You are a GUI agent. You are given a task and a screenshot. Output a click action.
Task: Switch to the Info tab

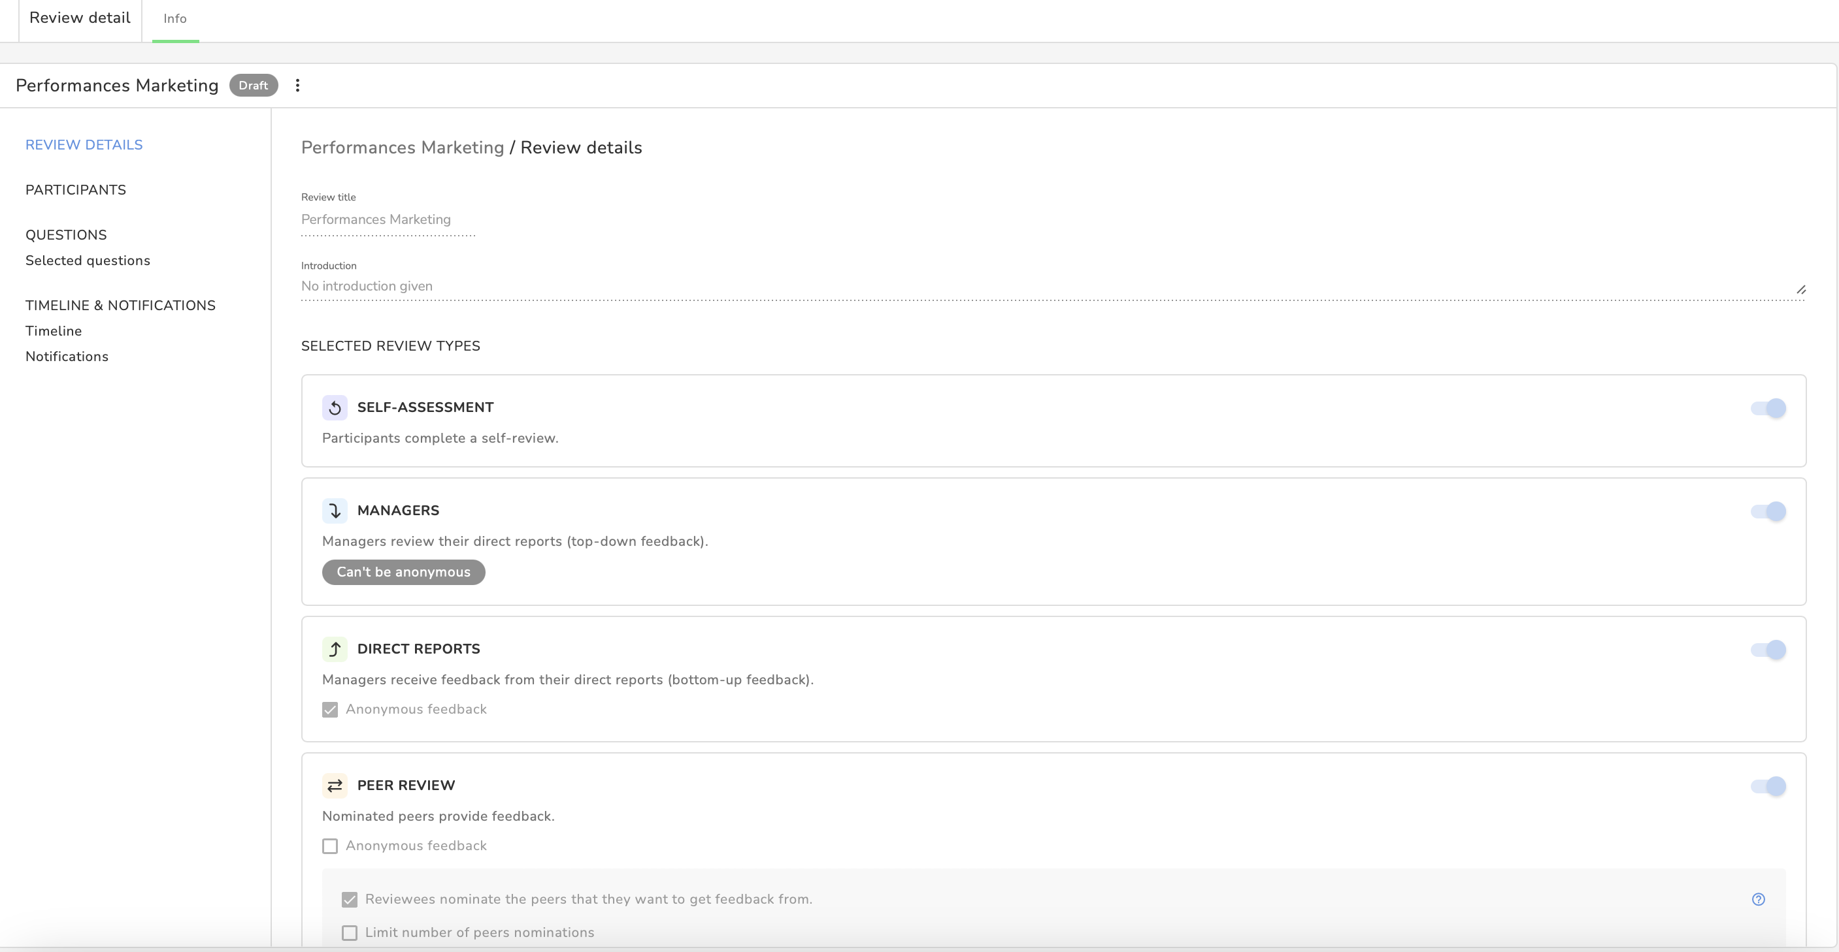point(175,18)
